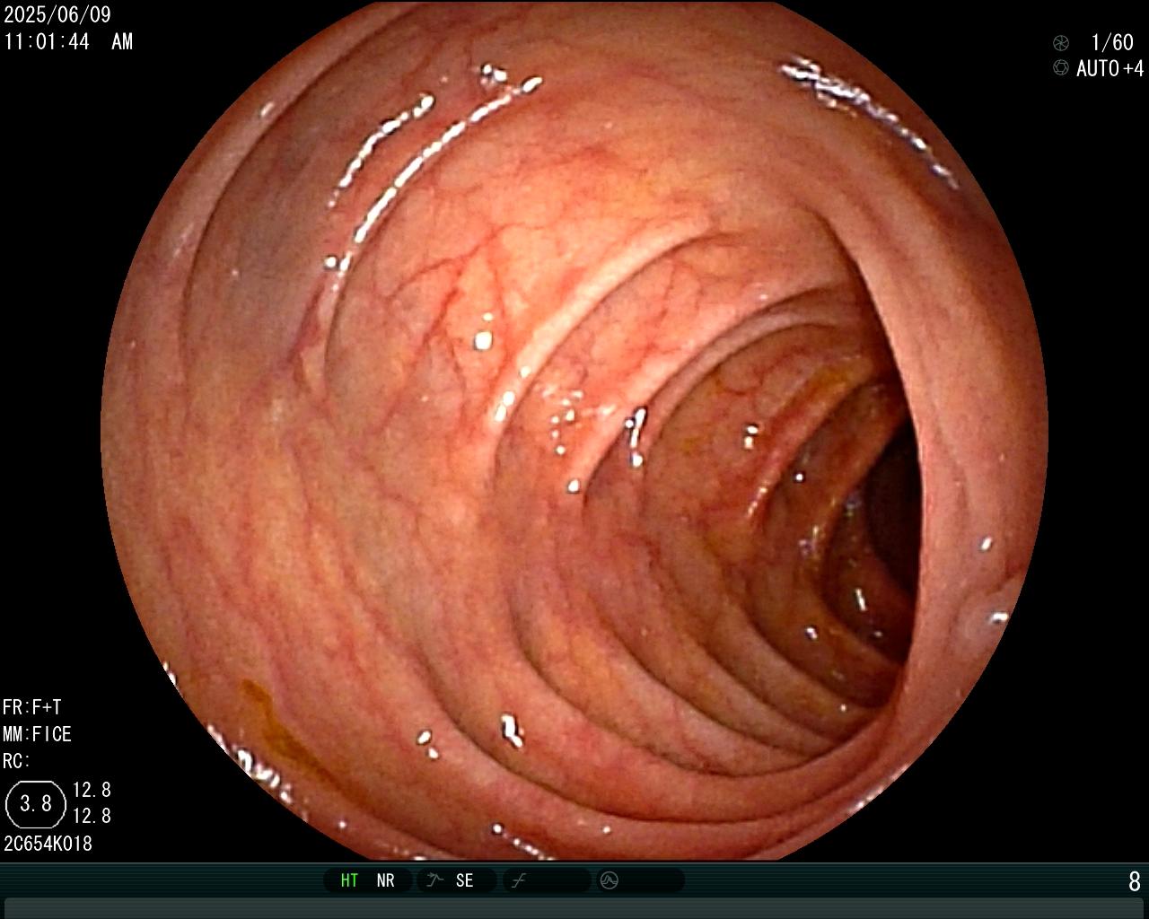1149x919 pixels.
Task: Click the shutter speed icon beside 1/60
Action: point(1061,42)
